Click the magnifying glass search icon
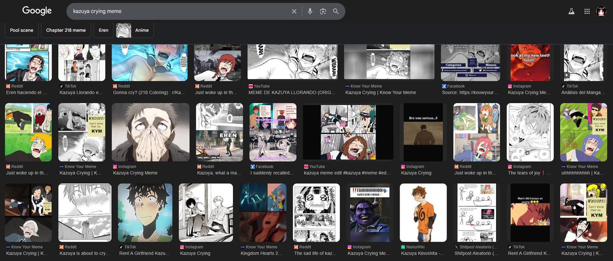The height and width of the screenshot is (261, 613). tap(336, 11)
